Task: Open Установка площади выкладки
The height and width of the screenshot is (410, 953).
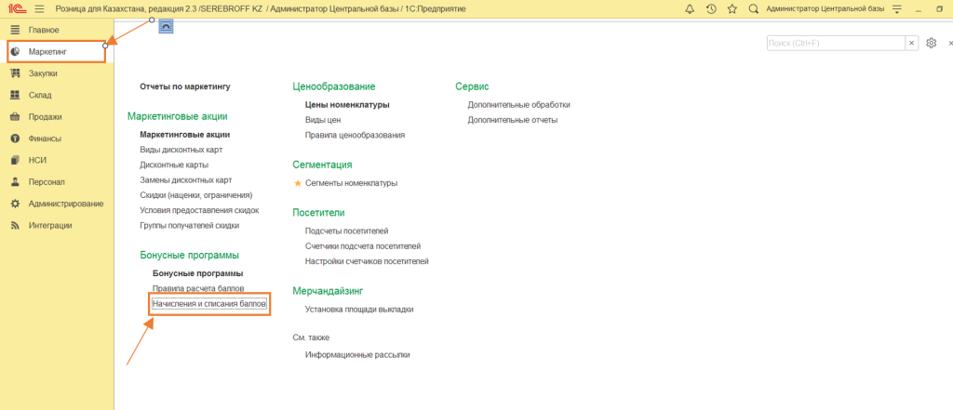Action: [359, 310]
